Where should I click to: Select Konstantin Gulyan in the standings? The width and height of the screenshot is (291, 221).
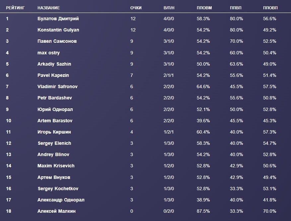tap(58, 30)
